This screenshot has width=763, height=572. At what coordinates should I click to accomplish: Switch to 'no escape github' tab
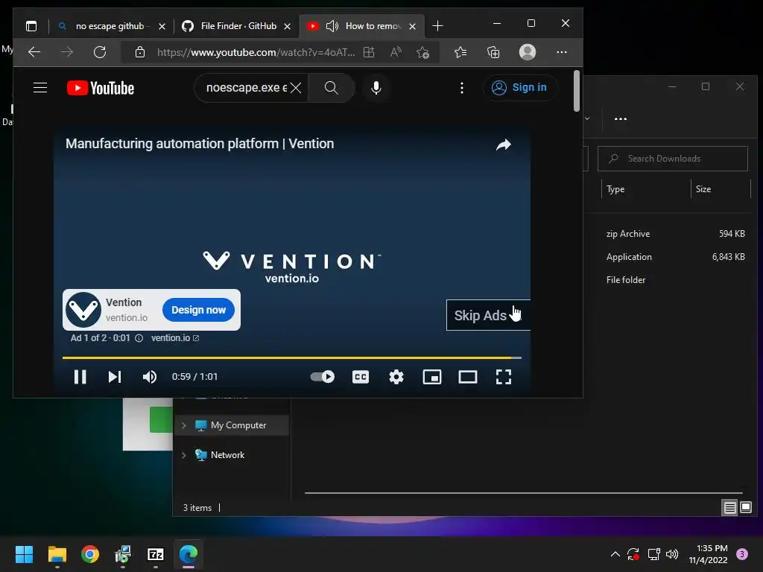(x=112, y=26)
